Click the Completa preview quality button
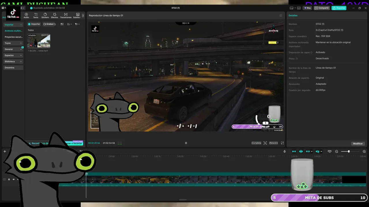The width and height of the screenshot is (369, 207). (x=256, y=143)
